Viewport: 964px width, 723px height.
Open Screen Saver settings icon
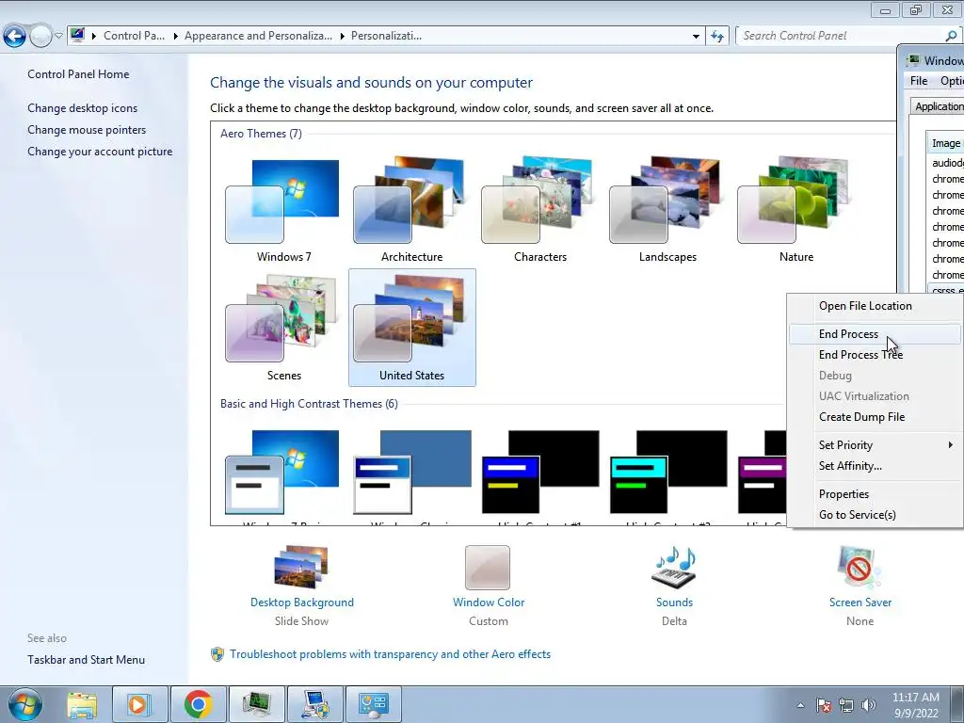tap(860, 567)
